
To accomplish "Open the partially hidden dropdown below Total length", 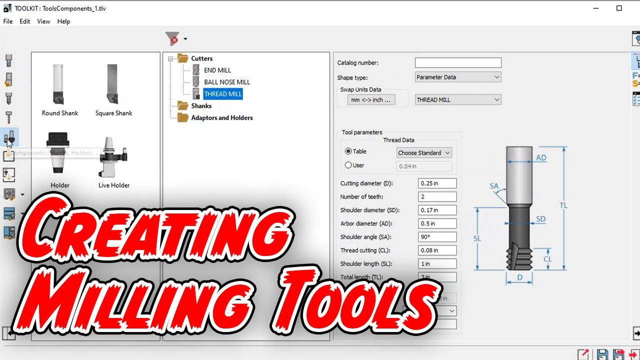I will pyautogui.click(x=451, y=311).
